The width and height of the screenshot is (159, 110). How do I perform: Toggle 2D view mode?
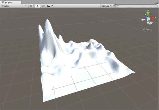click(x=31, y=6)
